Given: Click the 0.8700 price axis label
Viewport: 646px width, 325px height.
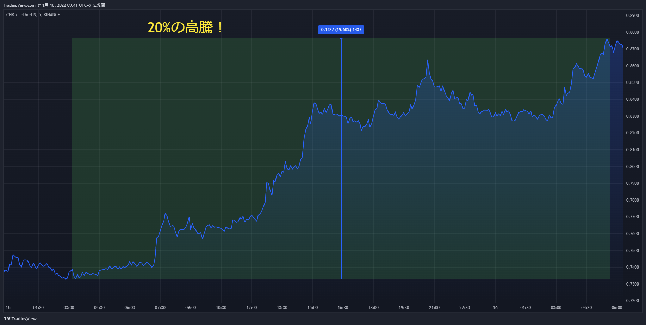Looking at the screenshot, I should coord(632,49).
